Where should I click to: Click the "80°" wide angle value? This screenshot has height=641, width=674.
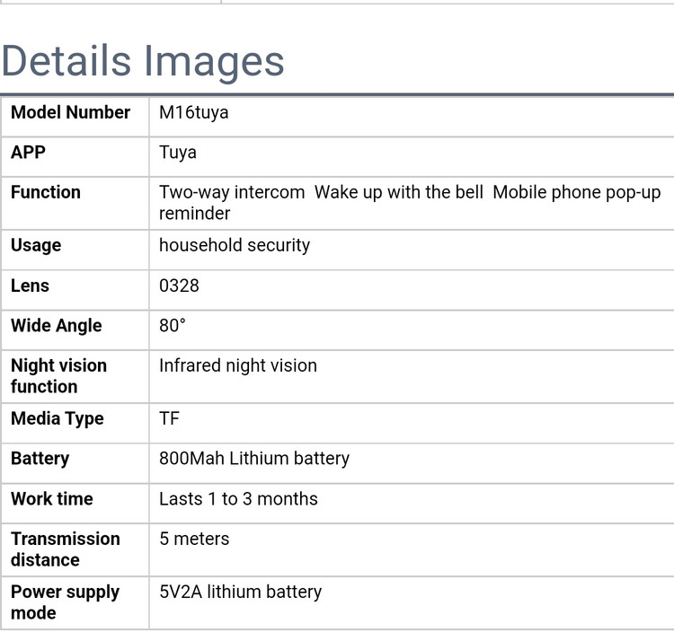click(x=173, y=326)
